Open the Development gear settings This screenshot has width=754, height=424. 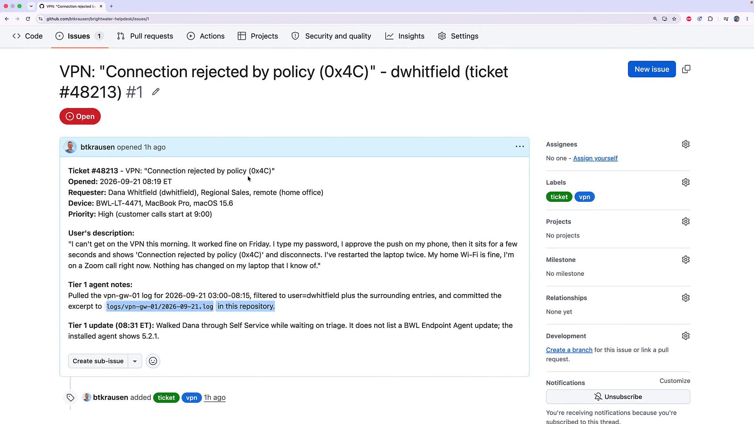pos(686,336)
